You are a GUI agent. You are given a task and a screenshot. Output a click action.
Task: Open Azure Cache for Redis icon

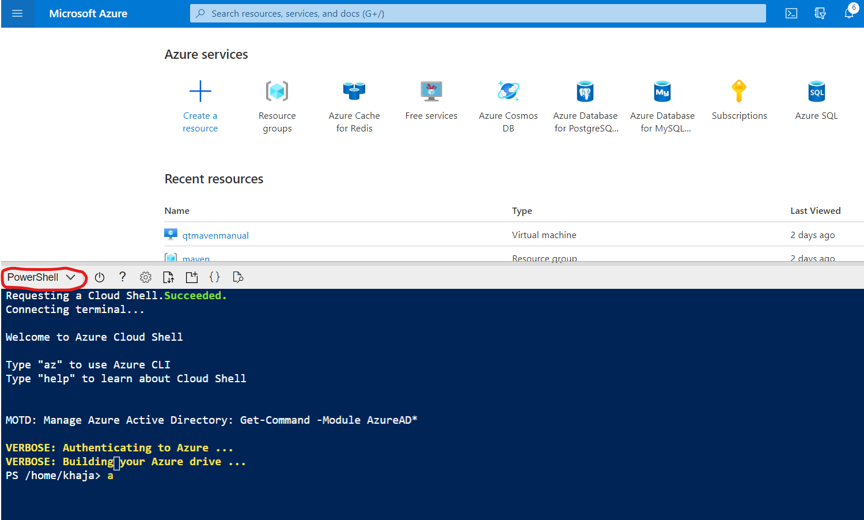[x=354, y=91]
